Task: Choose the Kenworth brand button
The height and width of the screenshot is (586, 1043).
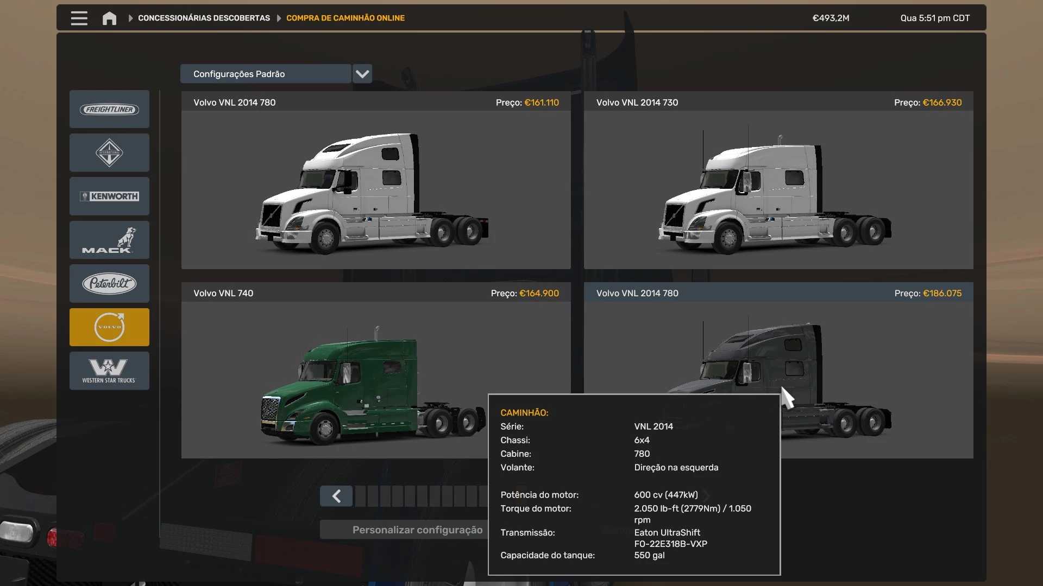Action: (x=109, y=196)
